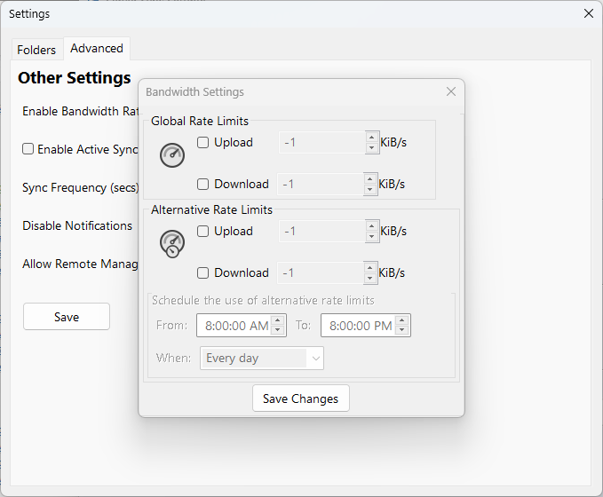Viewport: 603px width, 497px height.
Task: Toggle Alternative Download rate limit checkbox
Action: click(x=203, y=272)
